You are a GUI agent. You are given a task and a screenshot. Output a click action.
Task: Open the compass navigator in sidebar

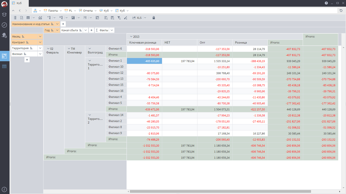tap(4, 25)
